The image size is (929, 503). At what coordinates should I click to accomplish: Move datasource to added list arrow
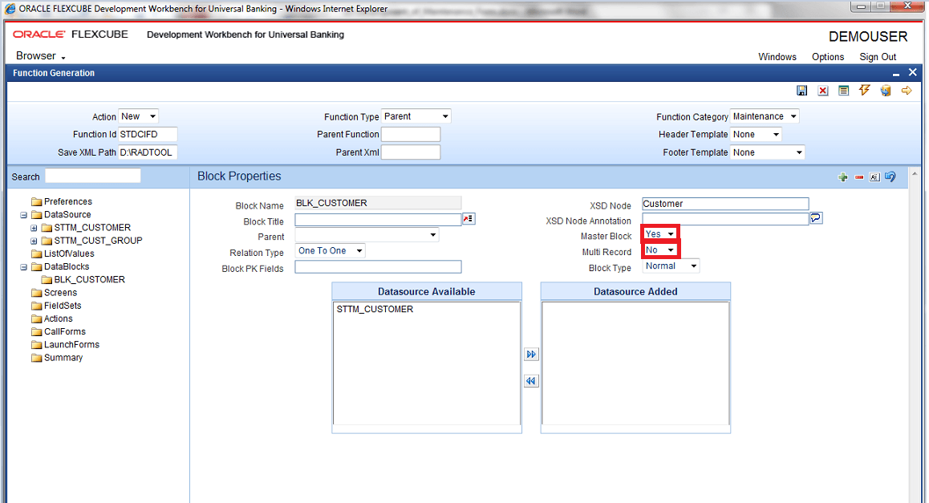pyautogui.click(x=531, y=355)
